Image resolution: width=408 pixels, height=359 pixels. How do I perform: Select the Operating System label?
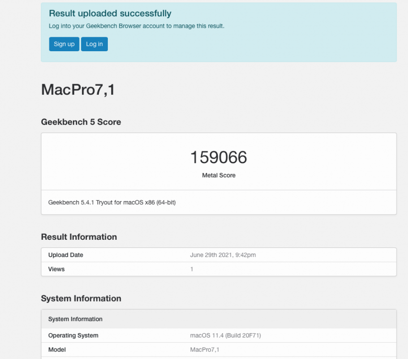[73, 336]
